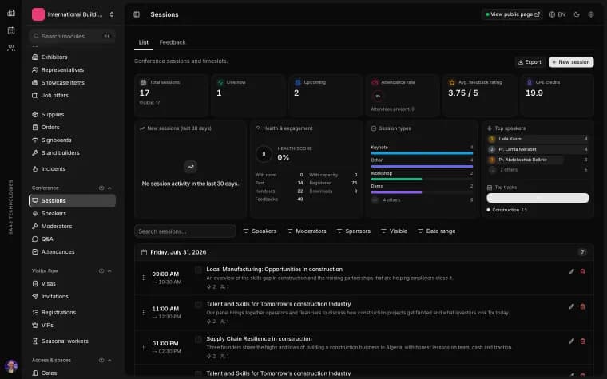Delete the 11:00 AM Talent and Skills session
The height and width of the screenshot is (379, 607).
pyautogui.click(x=582, y=306)
